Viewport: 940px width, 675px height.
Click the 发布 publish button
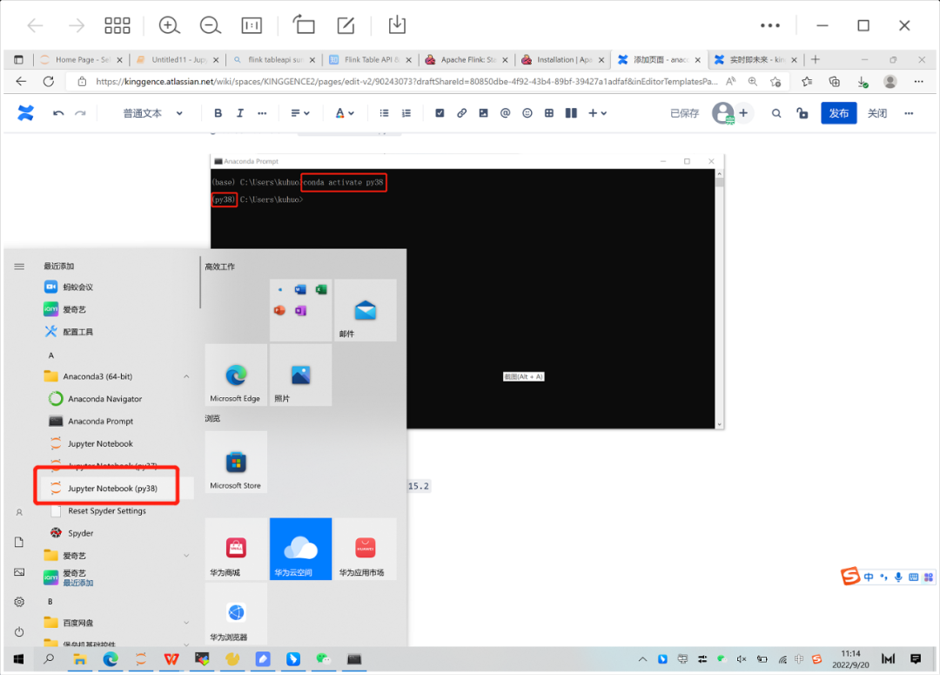click(839, 113)
